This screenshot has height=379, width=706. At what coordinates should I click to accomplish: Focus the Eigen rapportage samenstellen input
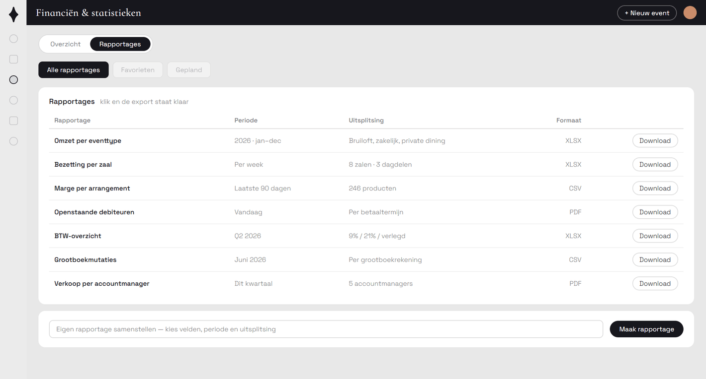[x=326, y=329]
